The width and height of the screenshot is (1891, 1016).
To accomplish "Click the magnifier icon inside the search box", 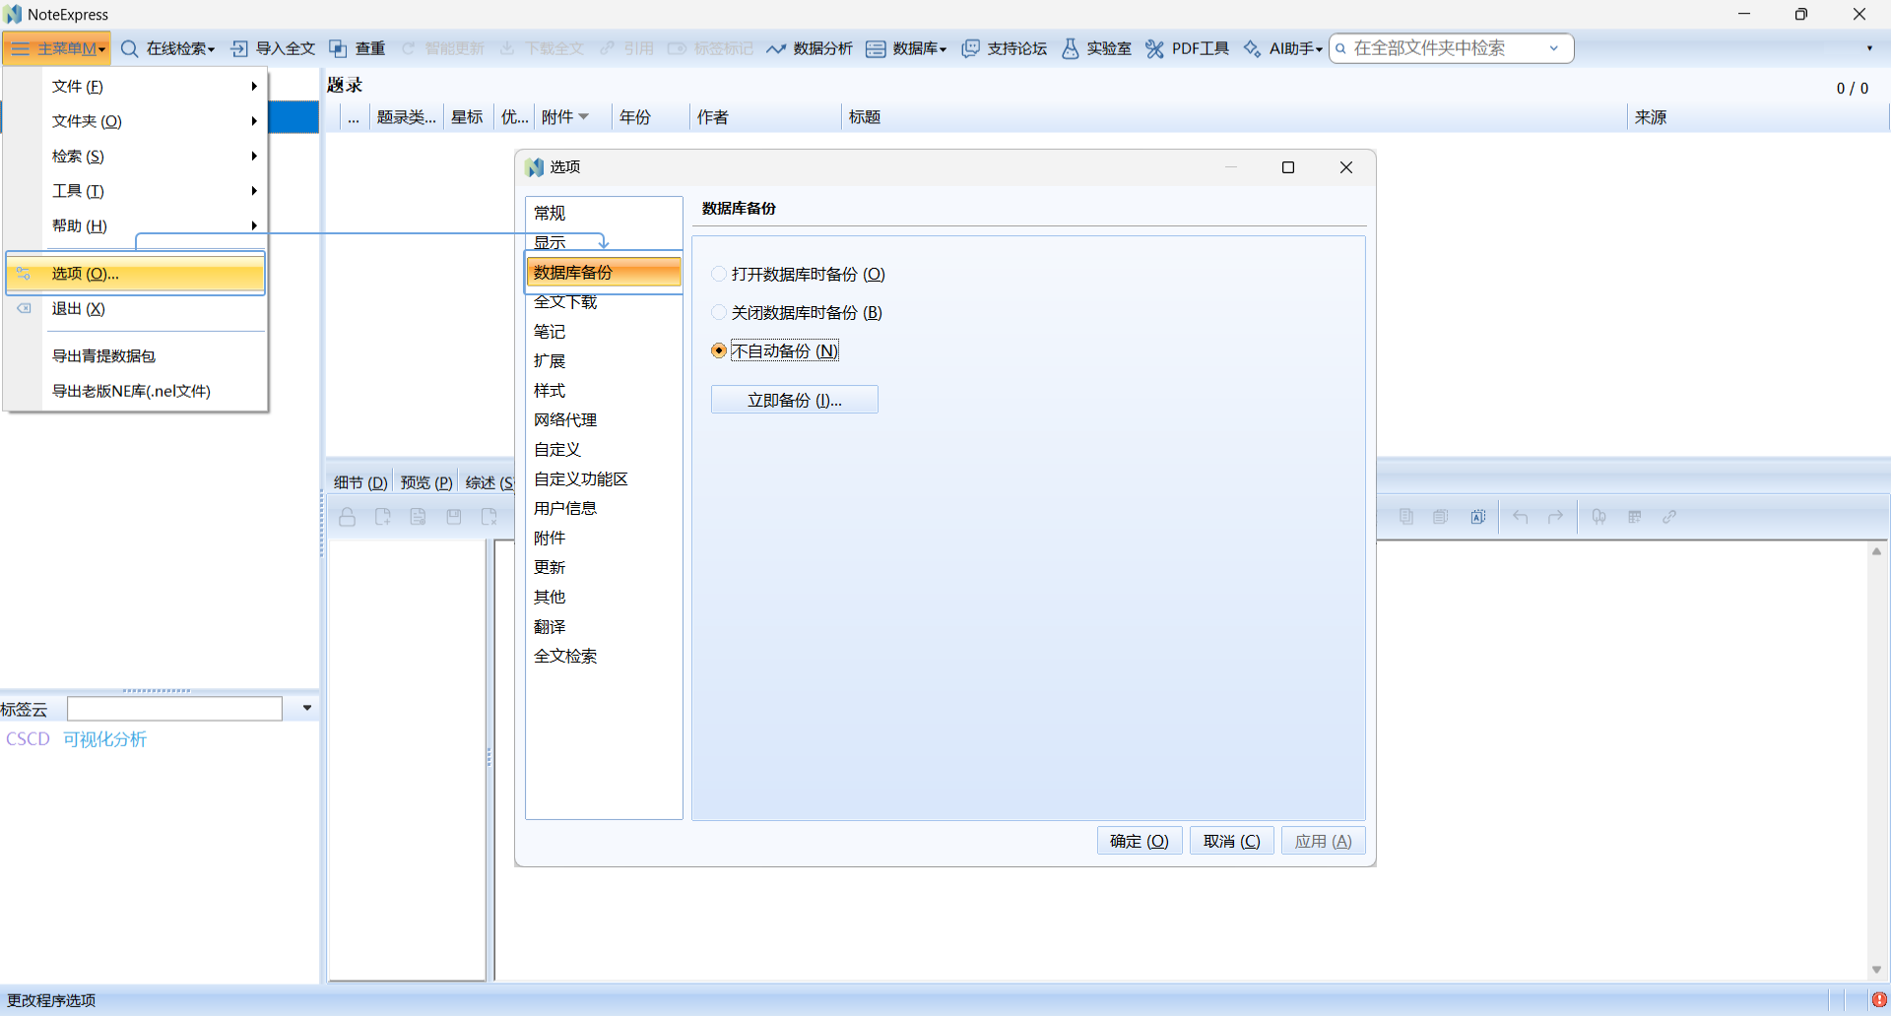I will pyautogui.click(x=1340, y=48).
